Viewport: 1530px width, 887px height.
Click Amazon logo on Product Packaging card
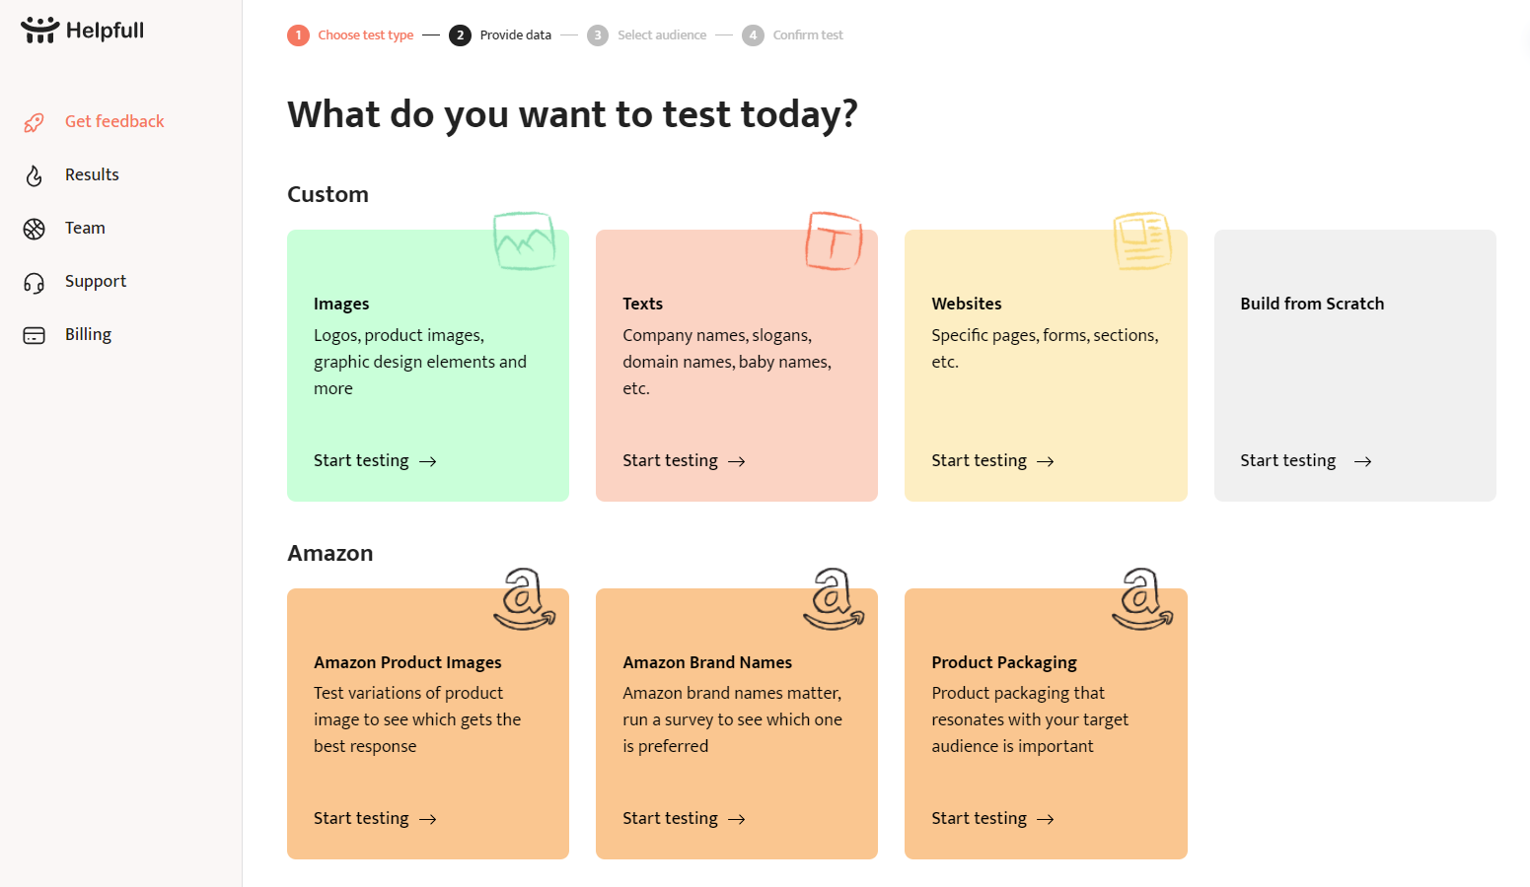(1142, 598)
